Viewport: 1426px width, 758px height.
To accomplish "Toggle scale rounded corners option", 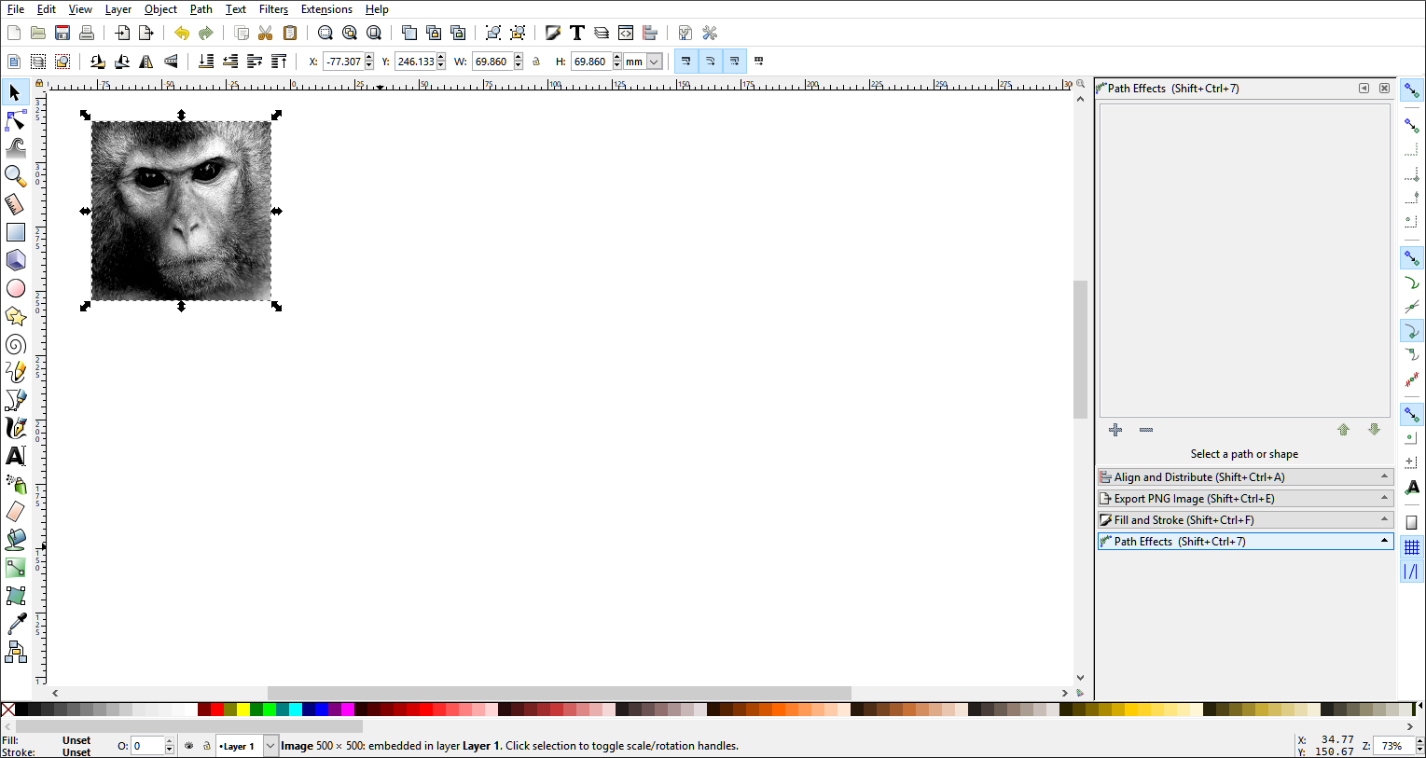I will click(x=710, y=62).
